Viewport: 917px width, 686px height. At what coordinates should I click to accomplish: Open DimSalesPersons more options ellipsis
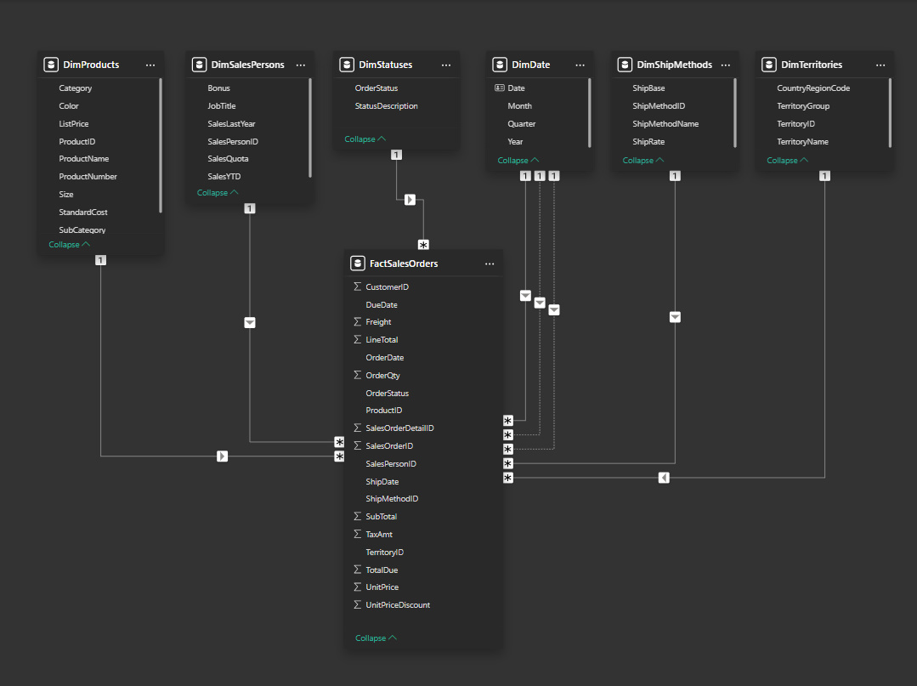(x=301, y=65)
